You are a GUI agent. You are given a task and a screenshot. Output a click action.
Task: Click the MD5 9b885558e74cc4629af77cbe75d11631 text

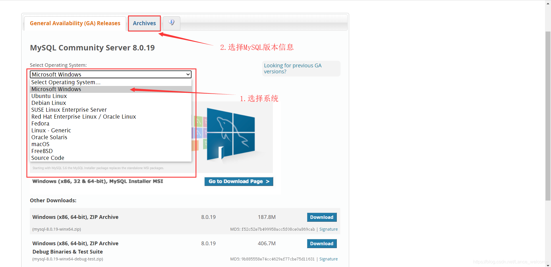click(x=272, y=259)
